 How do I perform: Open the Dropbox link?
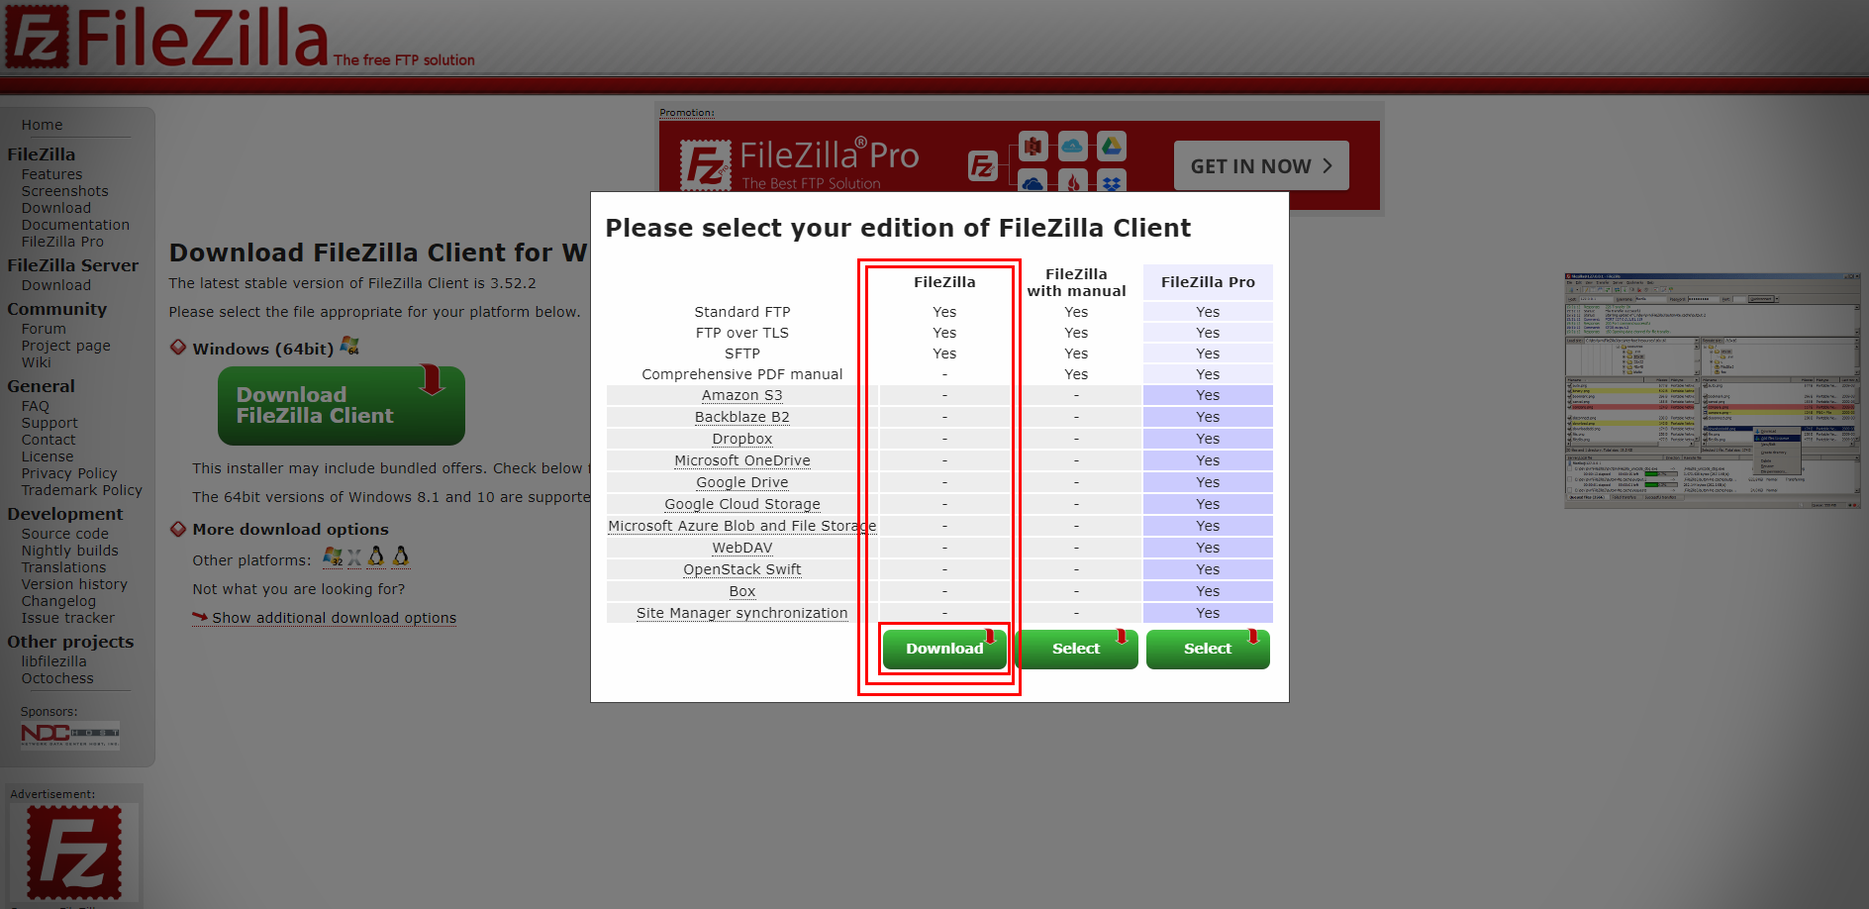[741, 439]
